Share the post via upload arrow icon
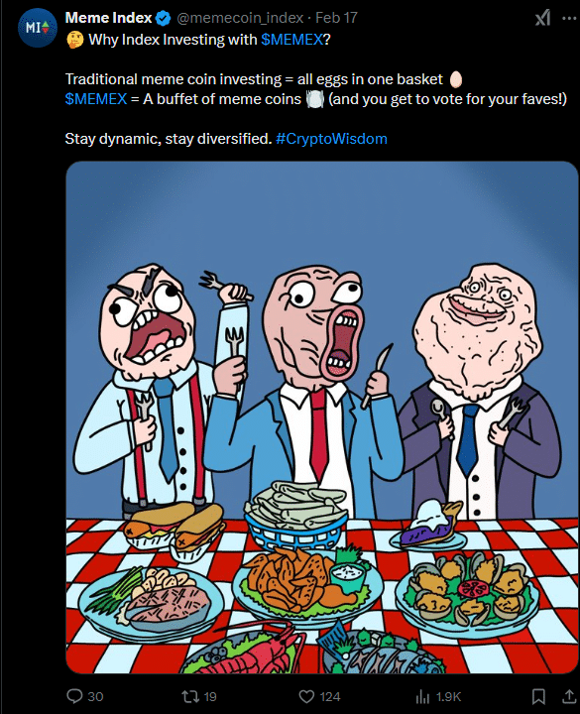The width and height of the screenshot is (580, 714). tap(569, 696)
